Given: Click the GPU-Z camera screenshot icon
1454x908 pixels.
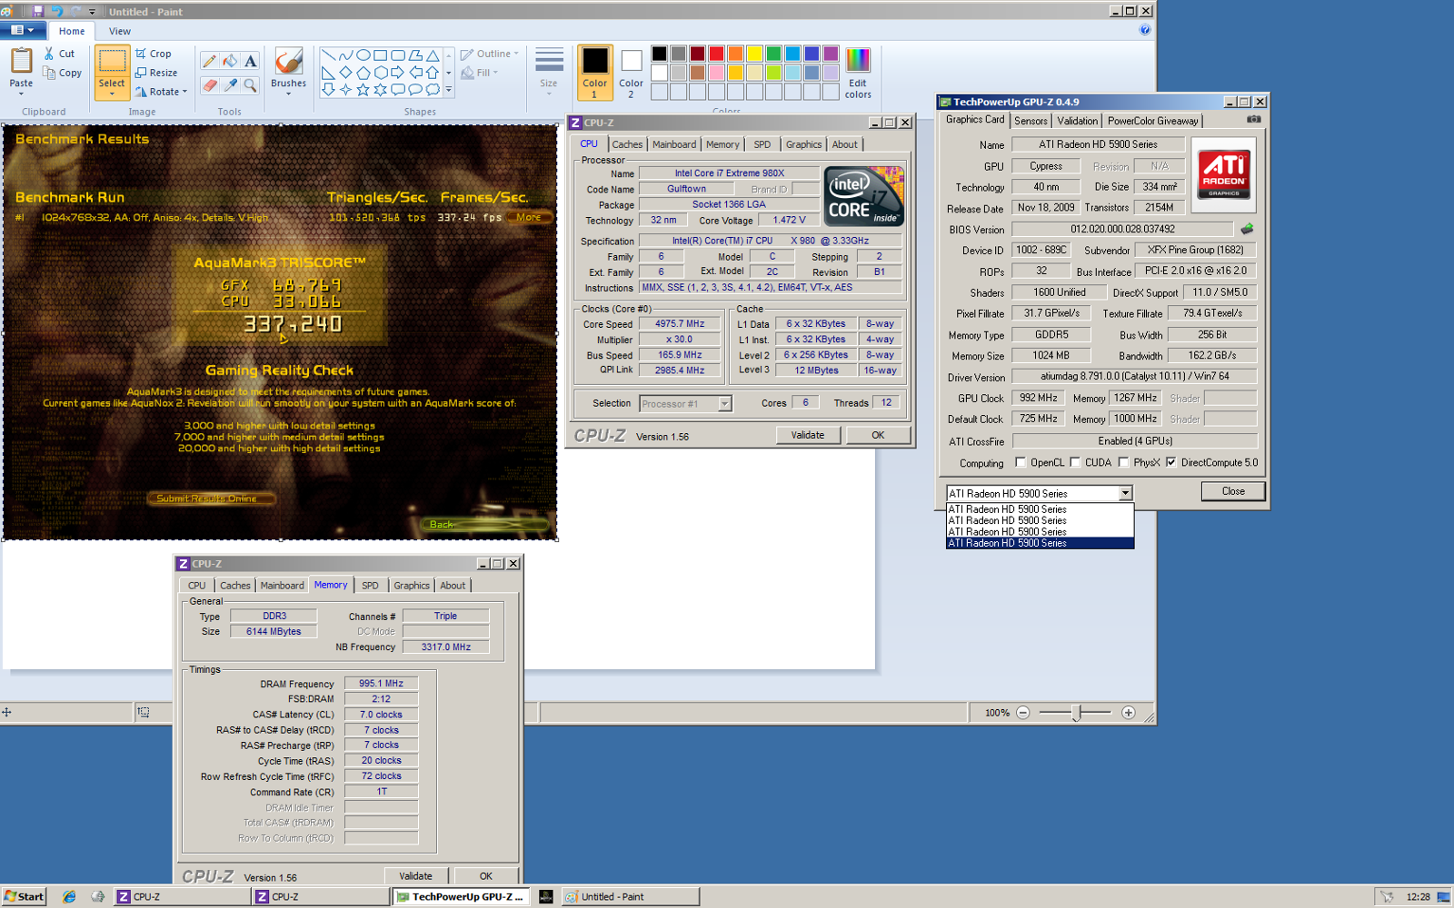Looking at the screenshot, I should [x=1253, y=119].
